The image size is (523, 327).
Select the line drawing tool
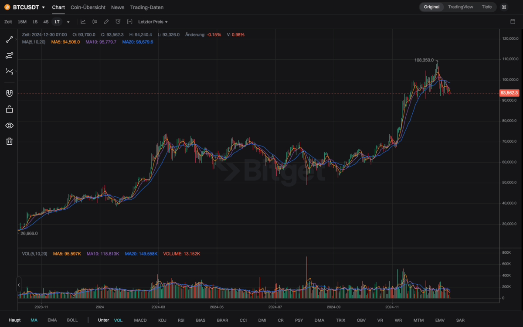[9, 40]
